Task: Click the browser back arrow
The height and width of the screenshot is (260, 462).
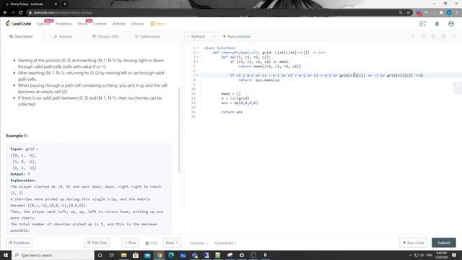Action: pyautogui.click(x=5, y=13)
